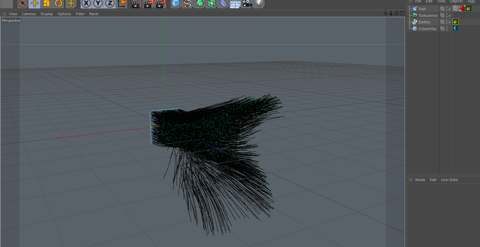Click the Emitter layer square
Viewport: 480px width, 247px height.
pos(442,22)
